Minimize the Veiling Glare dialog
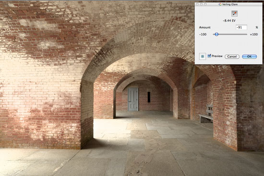 click(x=202, y=4)
